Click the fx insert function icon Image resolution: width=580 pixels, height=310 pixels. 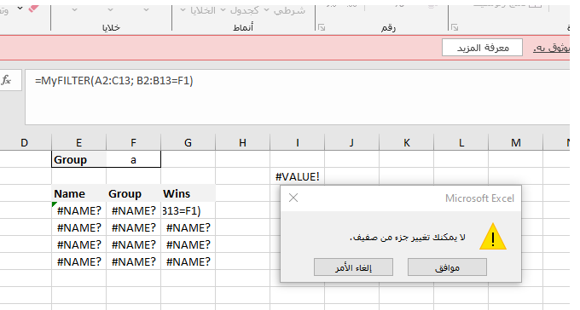pyautogui.click(x=6, y=80)
